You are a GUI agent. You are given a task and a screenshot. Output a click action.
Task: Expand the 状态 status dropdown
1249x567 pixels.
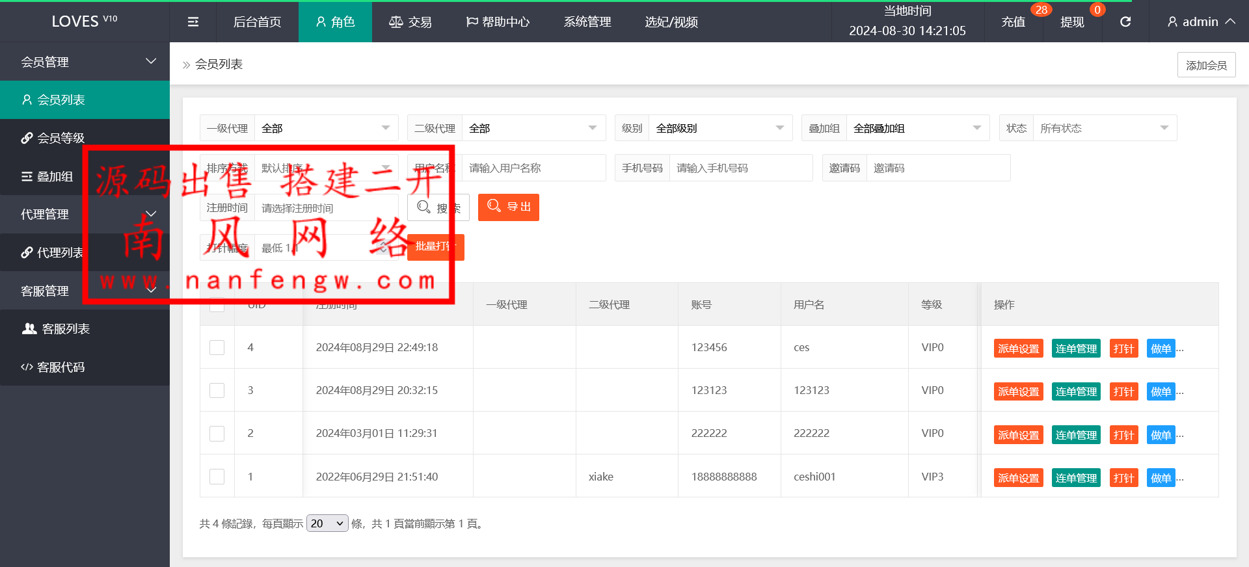1104,128
